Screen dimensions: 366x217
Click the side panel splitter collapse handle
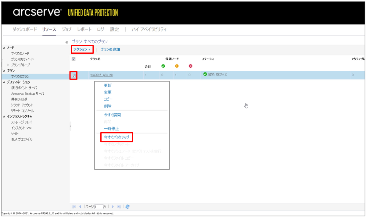tap(70, 126)
